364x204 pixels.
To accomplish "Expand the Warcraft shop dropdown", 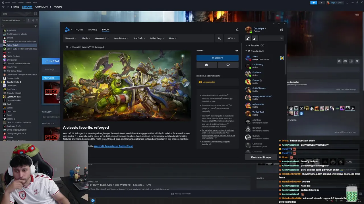I will [71, 38].
